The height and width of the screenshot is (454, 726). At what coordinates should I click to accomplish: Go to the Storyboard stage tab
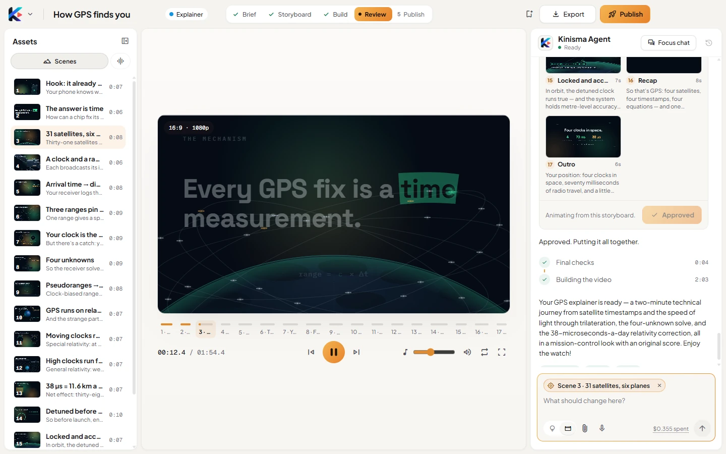pos(290,14)
